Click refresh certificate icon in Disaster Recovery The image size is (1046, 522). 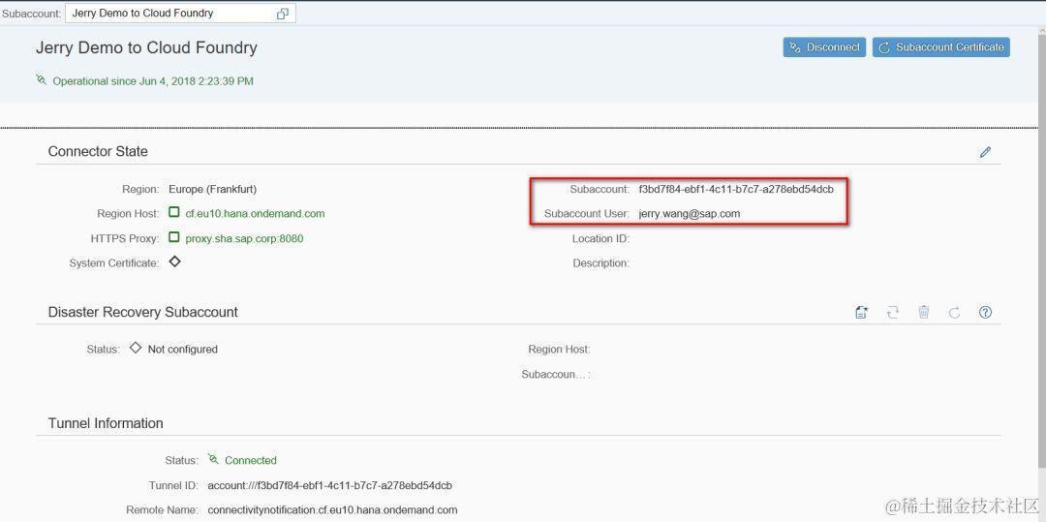[955, 312]
